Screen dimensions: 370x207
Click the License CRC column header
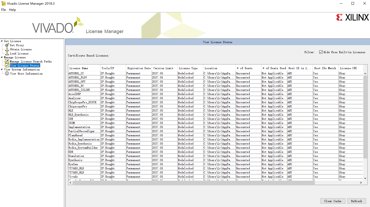[351, 68]
